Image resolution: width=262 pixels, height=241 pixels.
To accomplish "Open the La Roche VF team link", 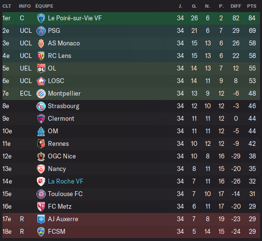I will point(66,182).
